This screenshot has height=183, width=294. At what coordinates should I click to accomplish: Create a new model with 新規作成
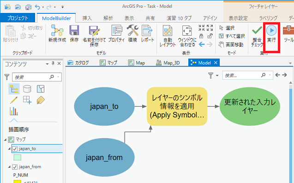point(57,33)
